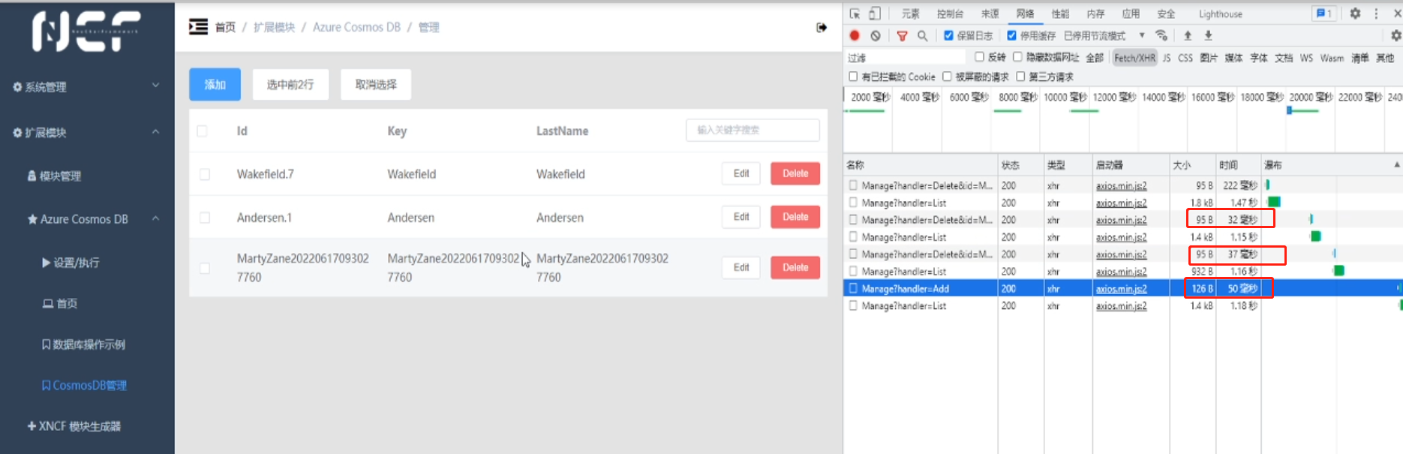Open network conditions wifi icon
Screen dimensions: 1403x454
click(x=1161, y=35)
